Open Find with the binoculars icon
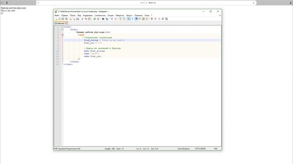 [x=103, y=19]
